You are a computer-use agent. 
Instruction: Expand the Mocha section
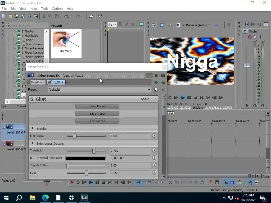[x=33, y=128]
